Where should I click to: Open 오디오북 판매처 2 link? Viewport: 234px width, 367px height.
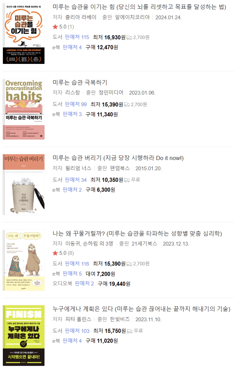(x=84, y=284)
